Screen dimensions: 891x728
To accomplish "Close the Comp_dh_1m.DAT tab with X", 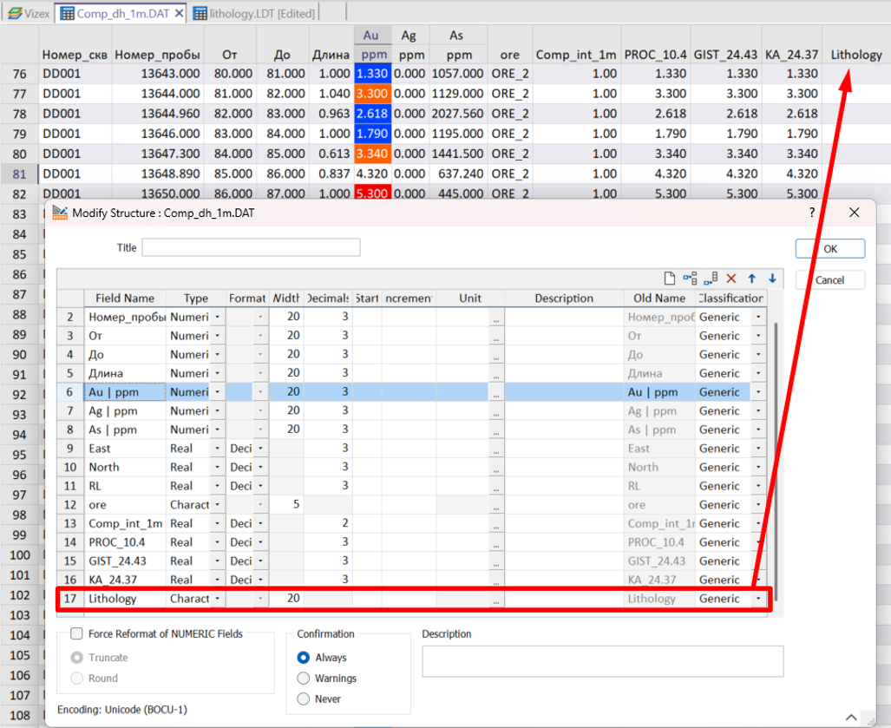I will (178, 13).
